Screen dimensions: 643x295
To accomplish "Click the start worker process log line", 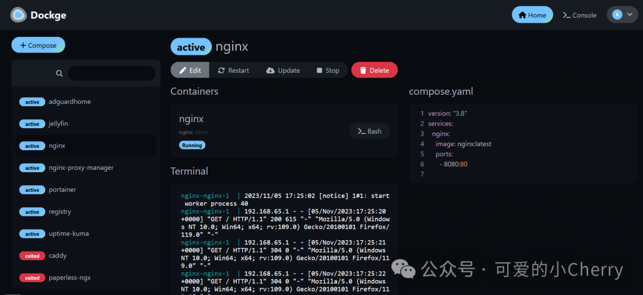I will [x=285, y=200].
